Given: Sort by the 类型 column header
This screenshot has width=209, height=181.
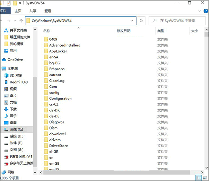Looking at the screenshot, I should click(161, 31).
